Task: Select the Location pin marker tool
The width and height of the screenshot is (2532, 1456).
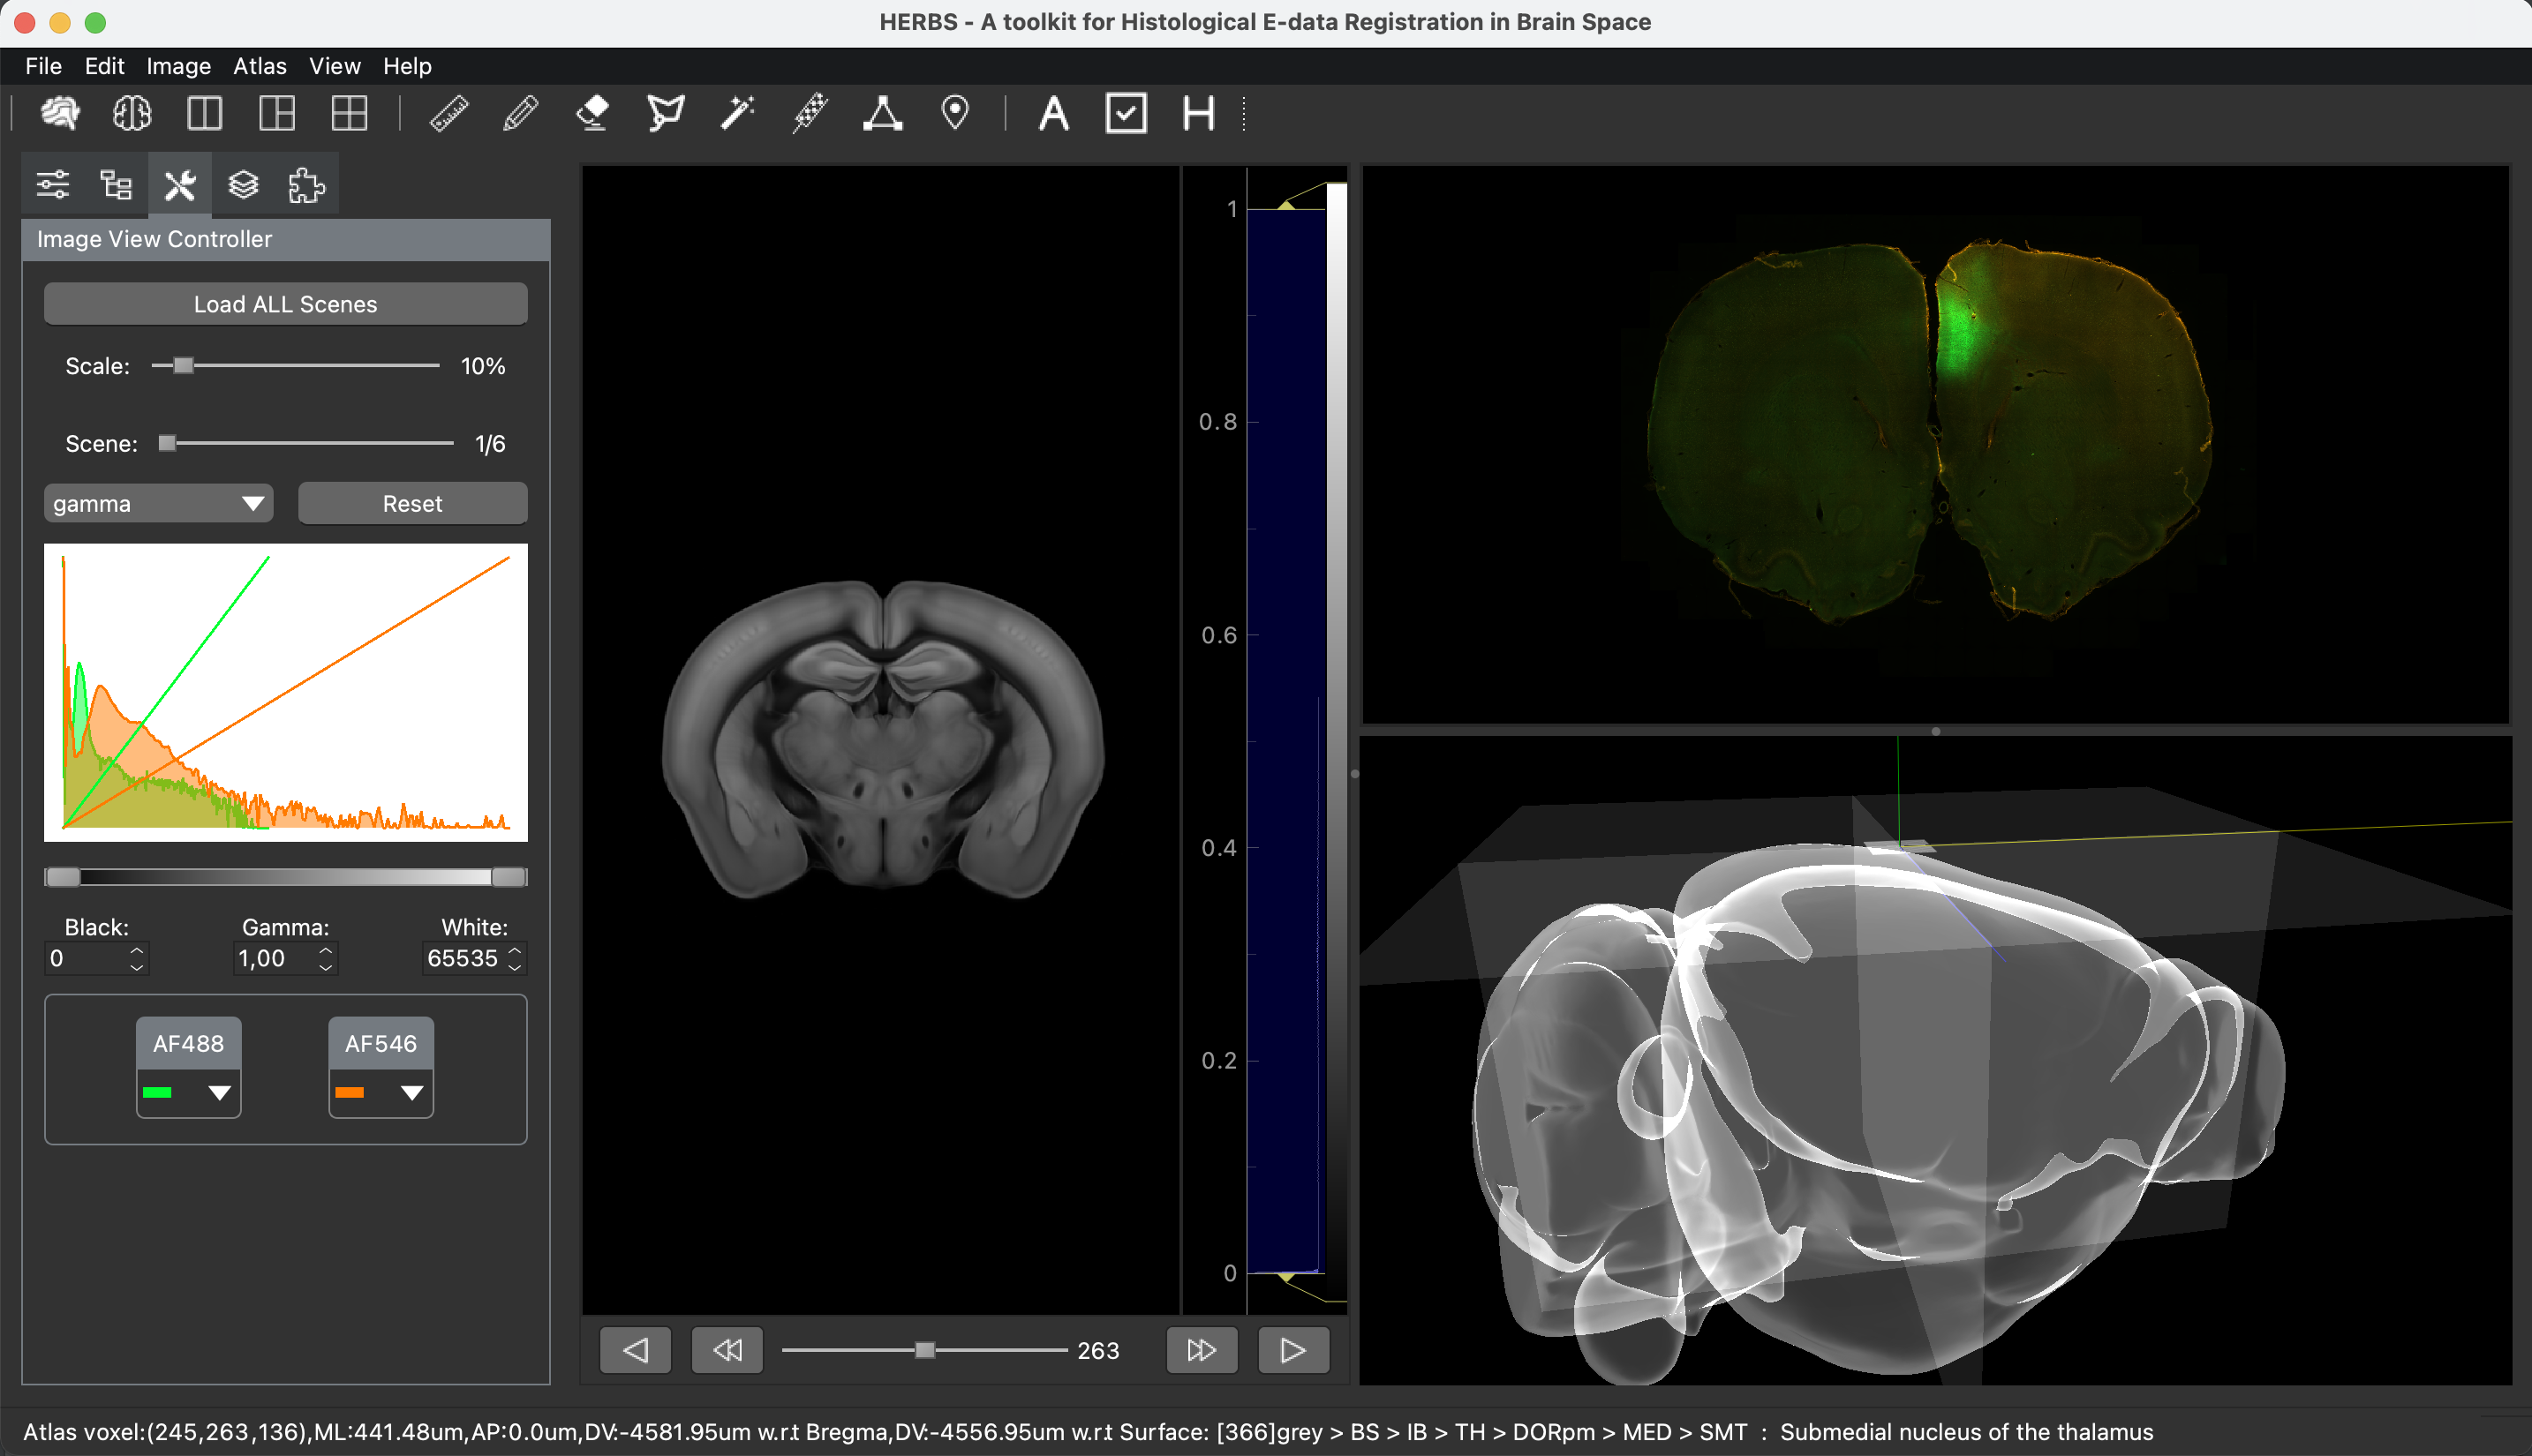Action: (x=955, y=113)
